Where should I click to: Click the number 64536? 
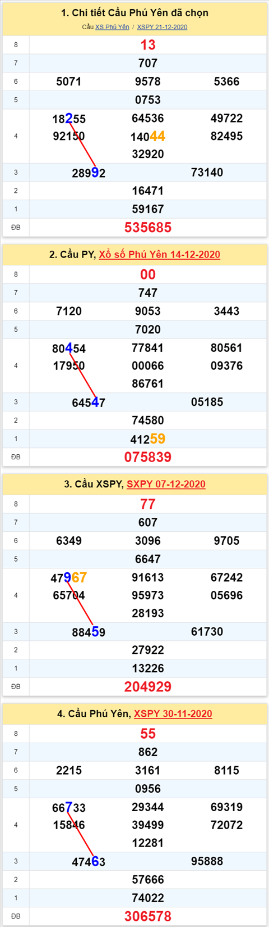[x=148, y=118]
